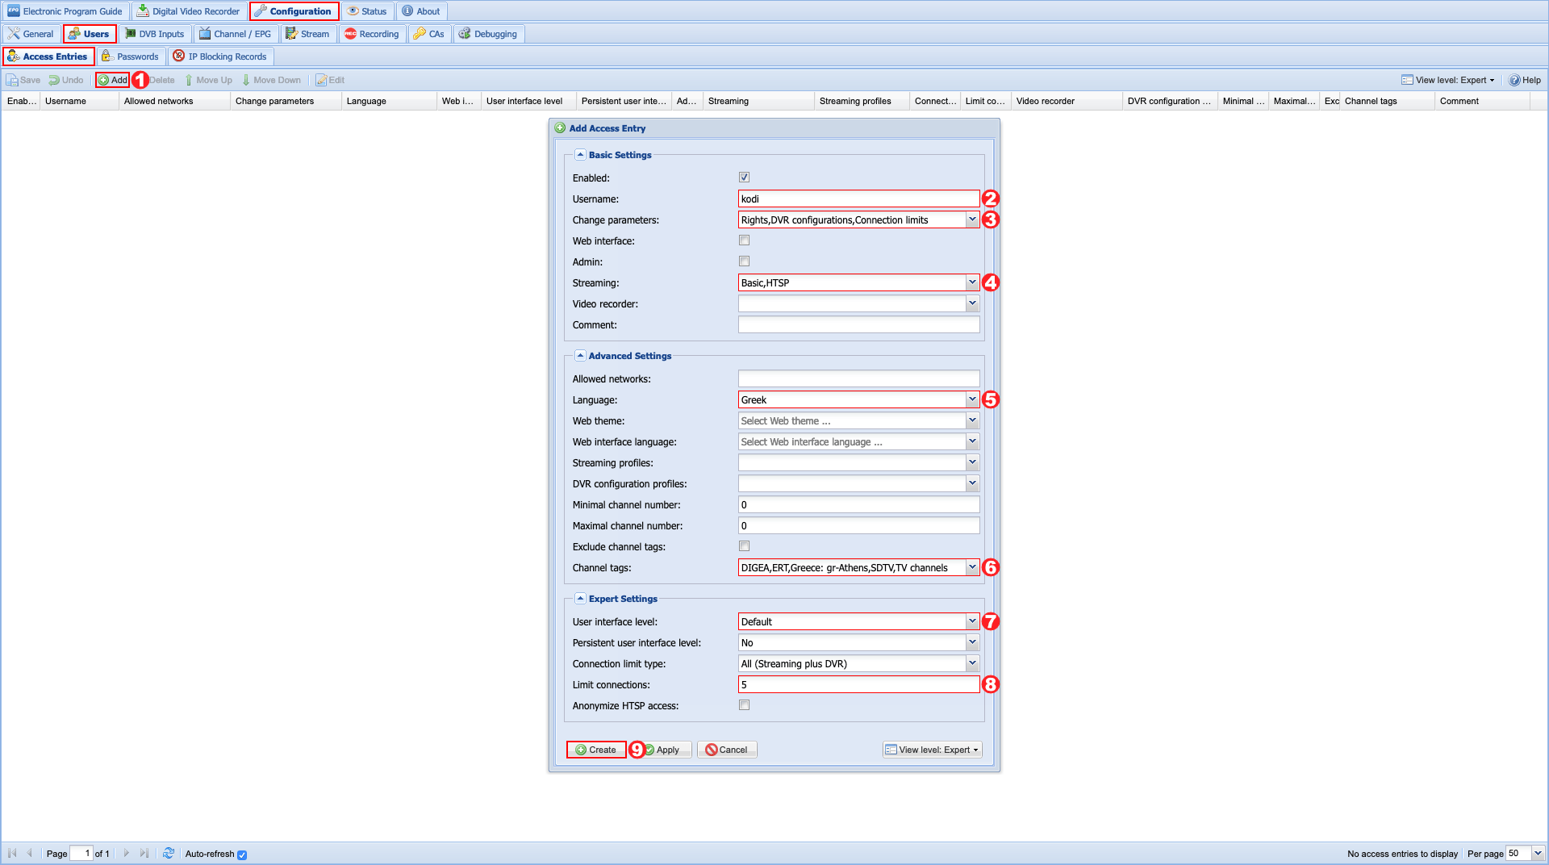
Task: Open the CAs tab with the key icon
Action: point(428,34)
